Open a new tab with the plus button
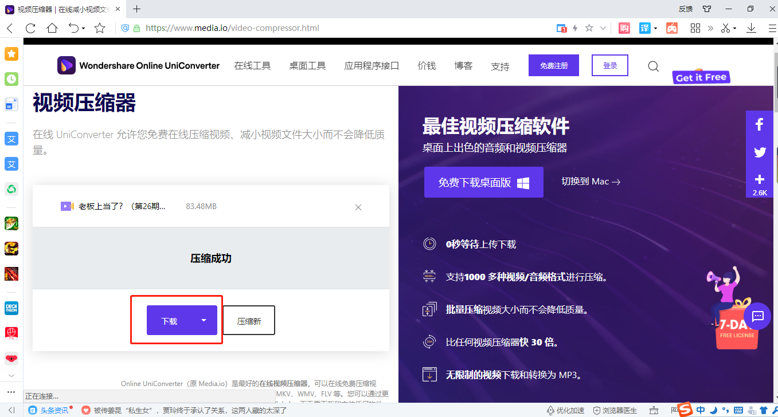Screen dimensions: 778x417 pyautogui.click(x=136, y=9)
